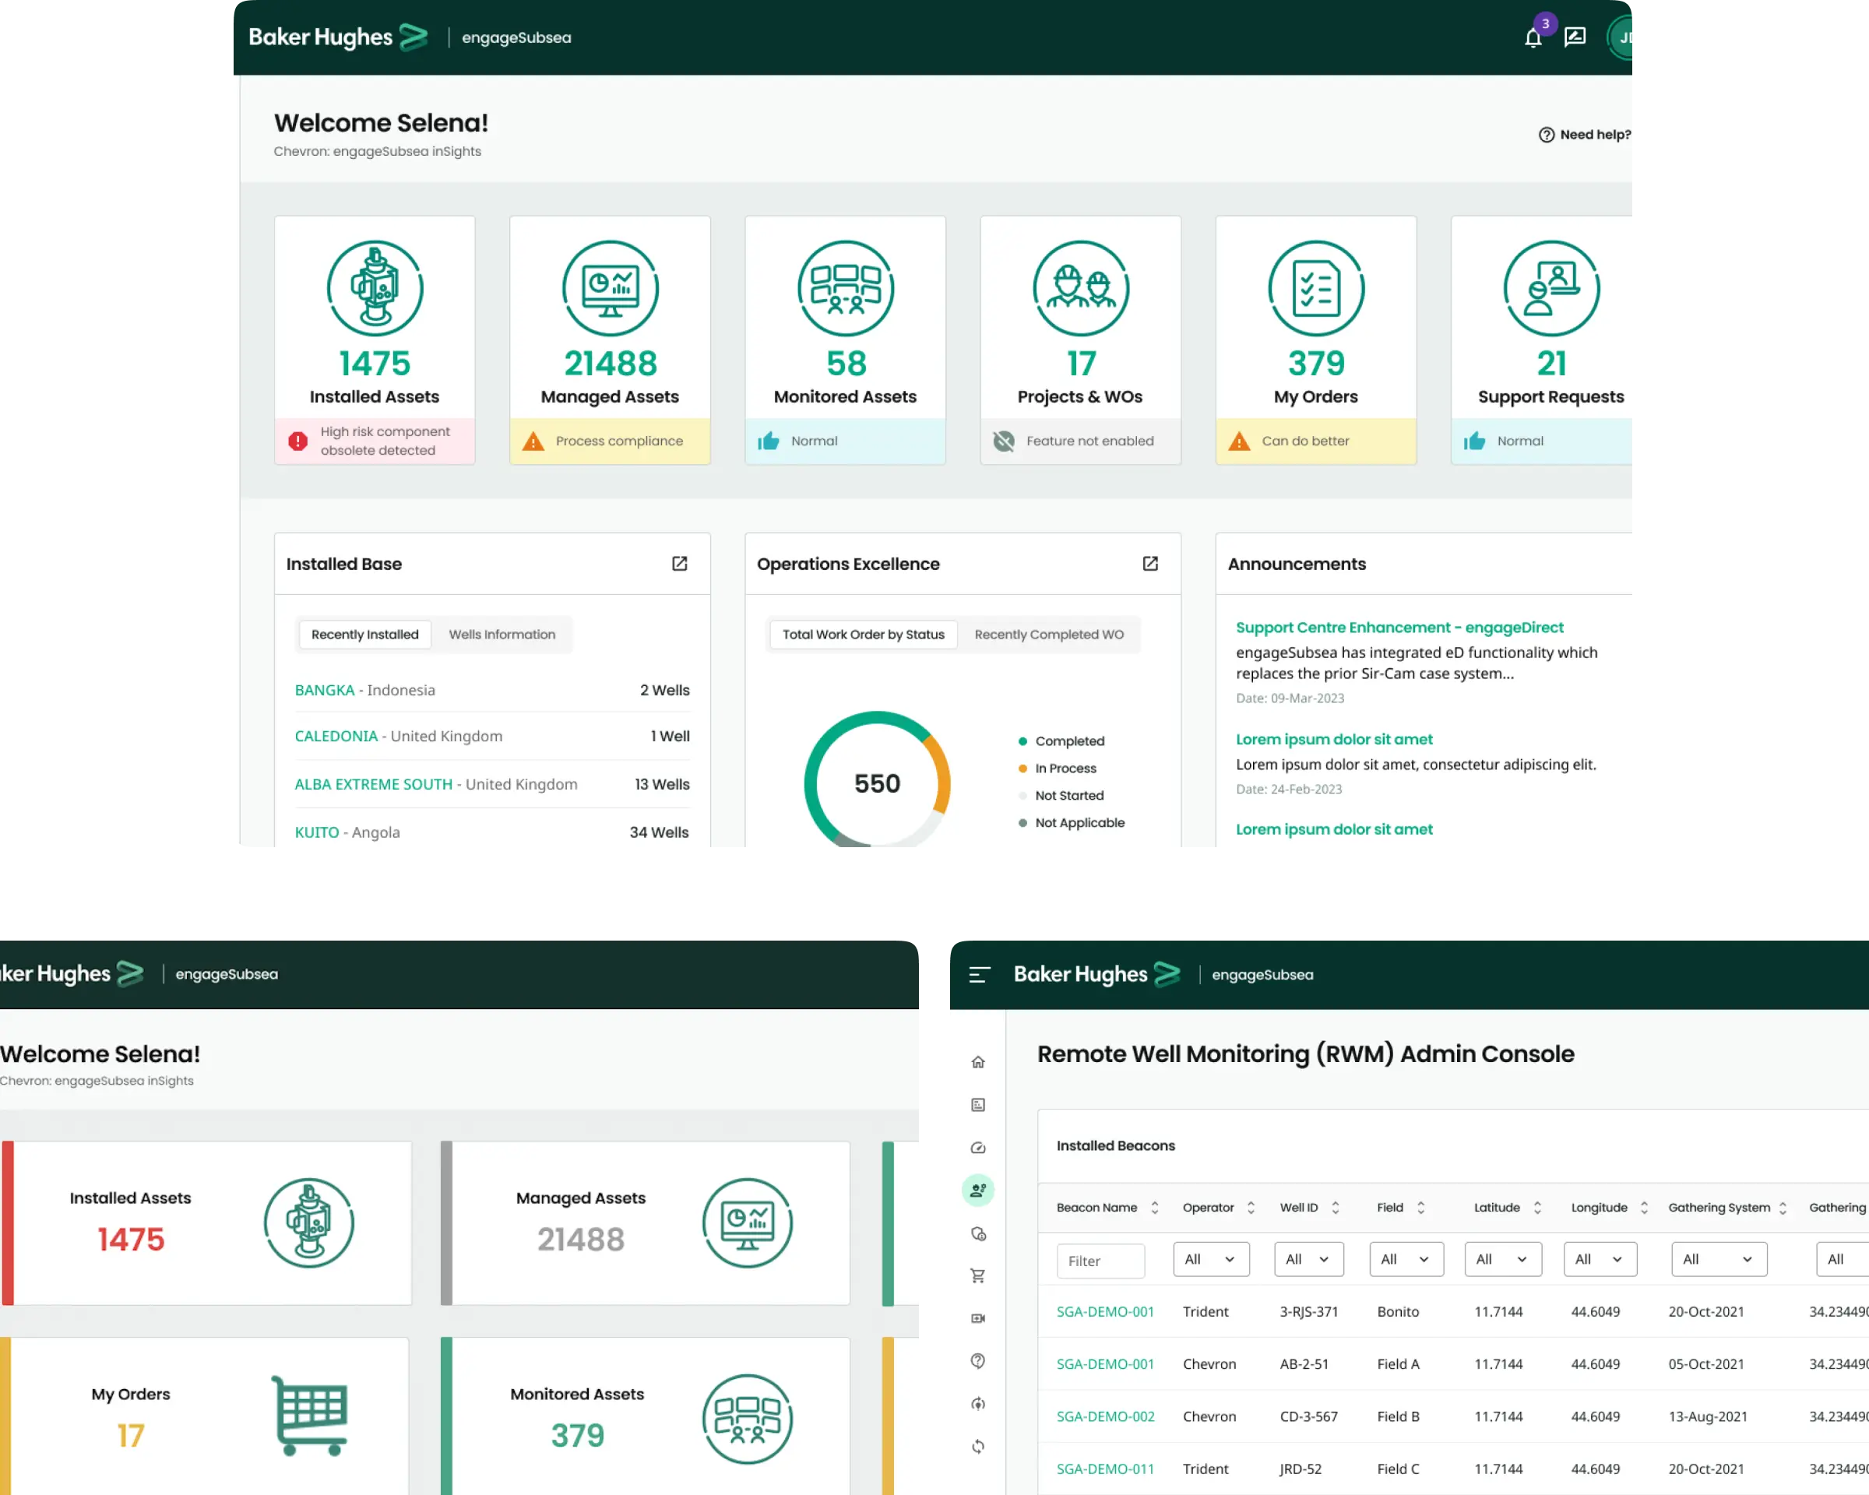Switch to Wells Information tab
This screenshot has height=1495, width=1869.
[x=502, y=635]
